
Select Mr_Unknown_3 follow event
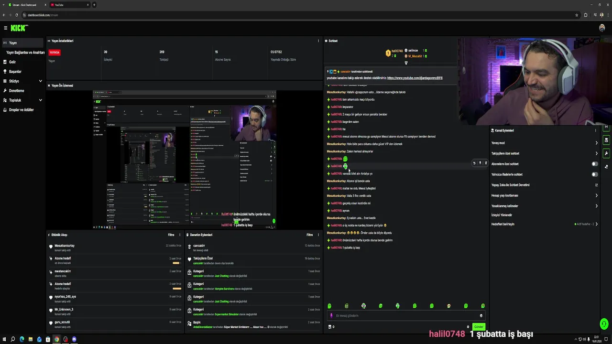(x=115, y=312)
